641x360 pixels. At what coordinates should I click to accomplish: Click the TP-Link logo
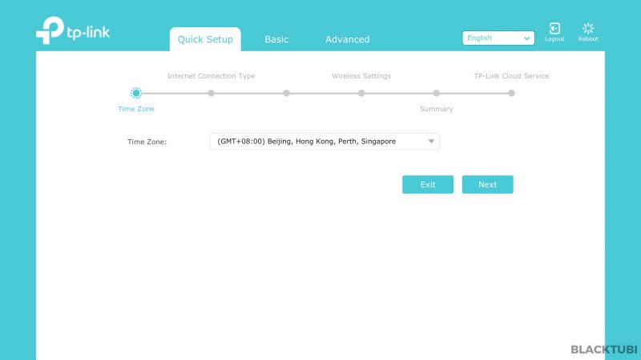73,30
